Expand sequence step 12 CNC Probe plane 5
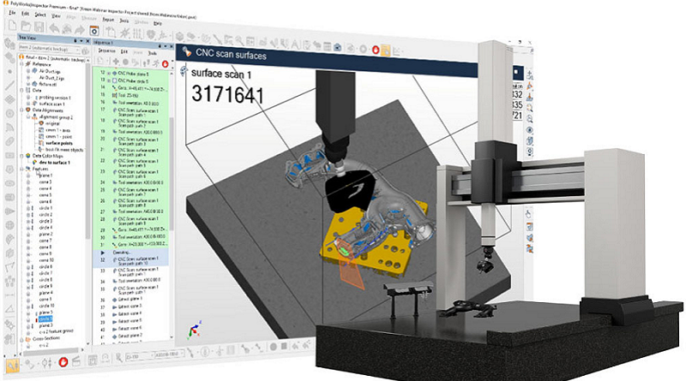 point(109,73)
